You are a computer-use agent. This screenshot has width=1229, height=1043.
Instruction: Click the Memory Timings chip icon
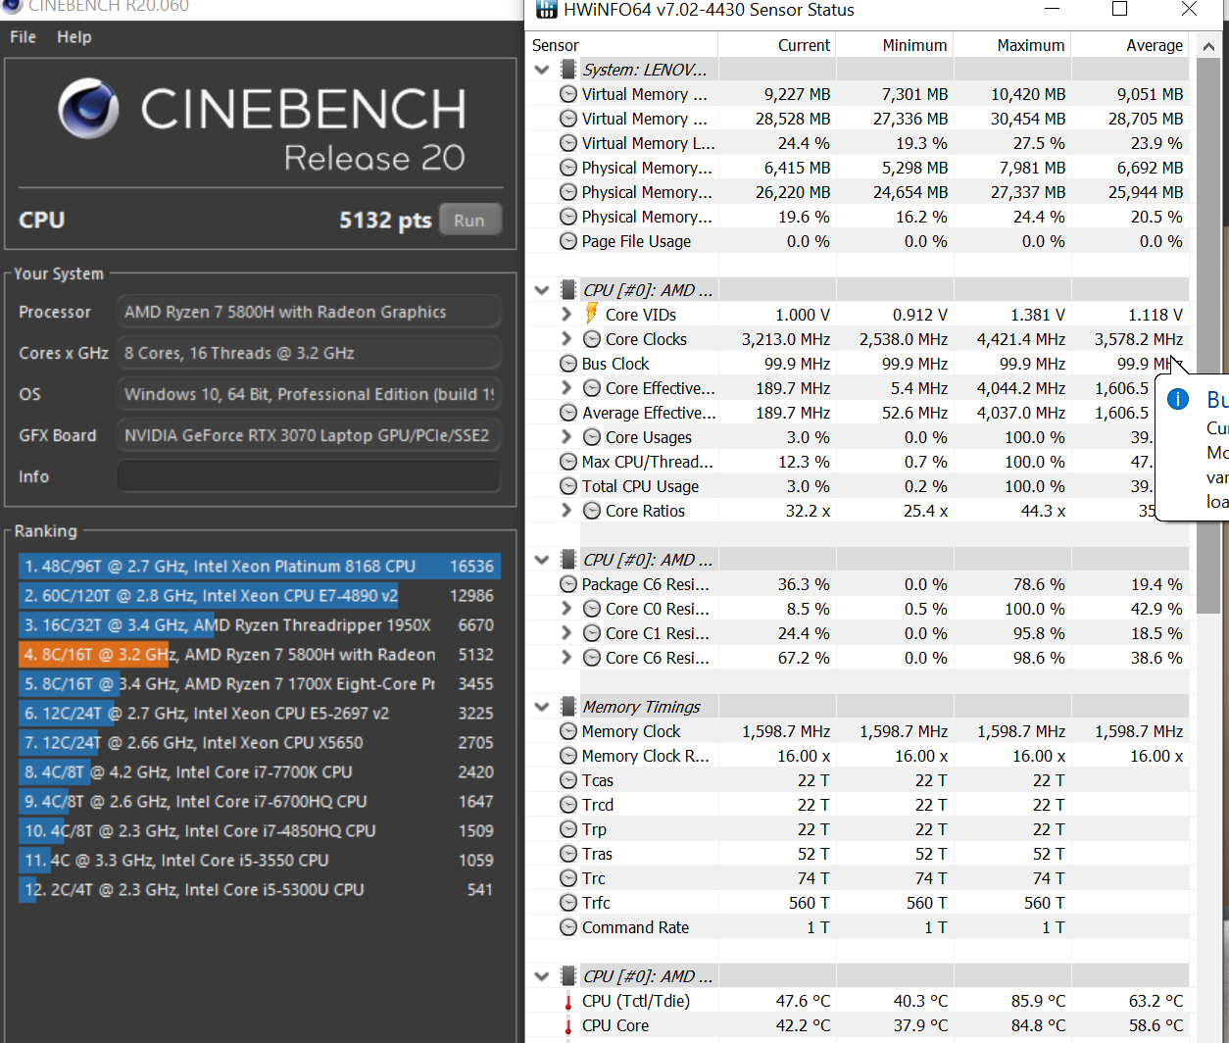[567, 707]
